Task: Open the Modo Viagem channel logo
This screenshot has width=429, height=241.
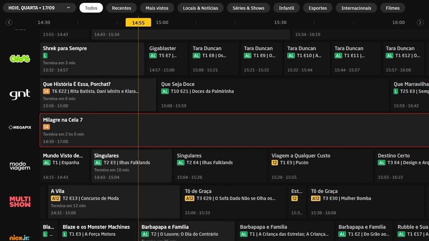Action: [x=20, y=166]
